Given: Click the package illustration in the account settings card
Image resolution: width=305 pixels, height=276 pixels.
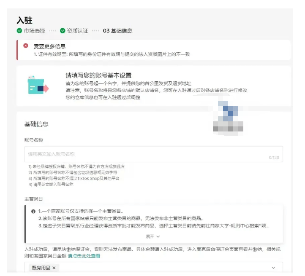Looking at the screenshot, I should [38, 86].
